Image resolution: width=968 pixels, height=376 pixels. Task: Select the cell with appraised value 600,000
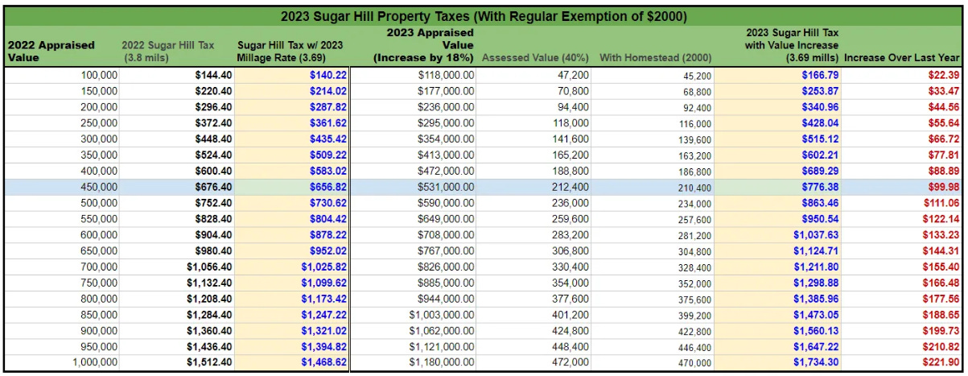(61, 234)
